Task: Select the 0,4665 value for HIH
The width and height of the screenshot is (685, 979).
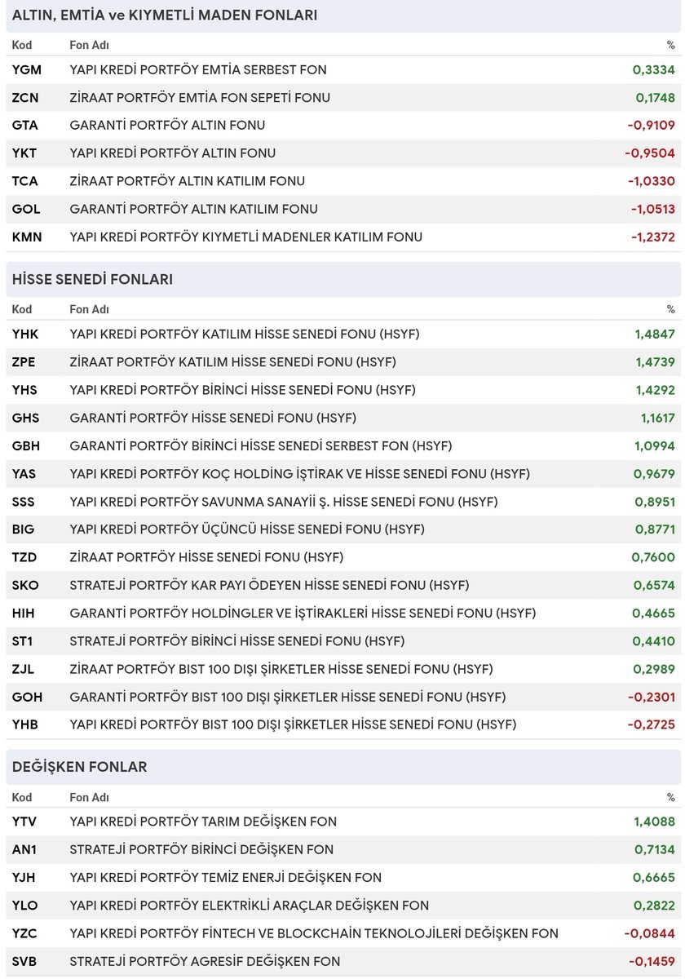Action: point(654,613)
